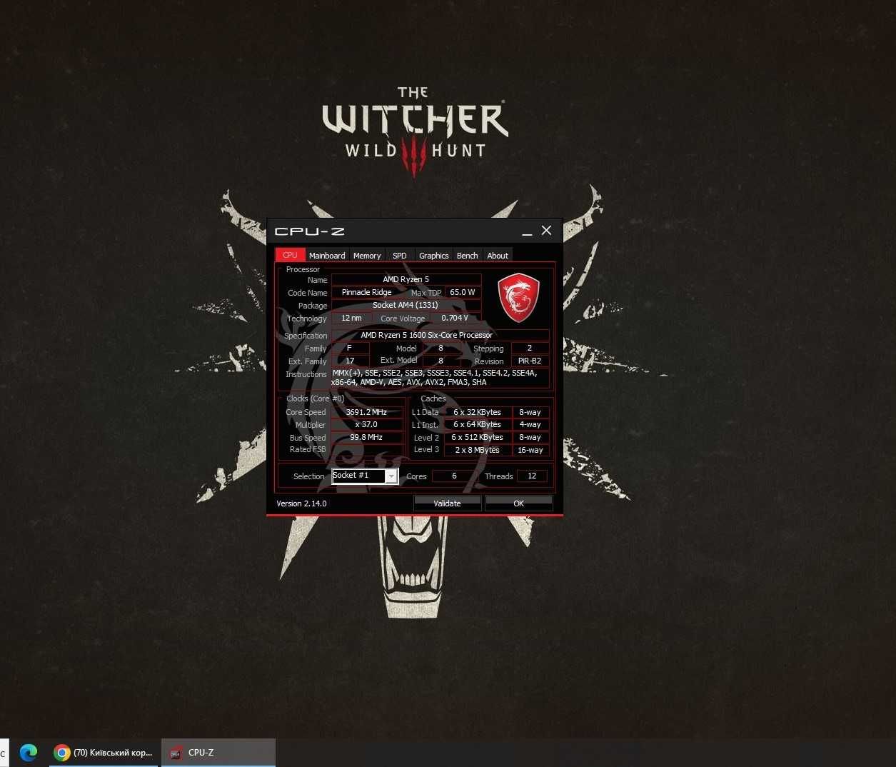This screenshot has height=767, width=896.
Task: Open the Bench tab
Action: pyautogui.click(x=468, y=256)
